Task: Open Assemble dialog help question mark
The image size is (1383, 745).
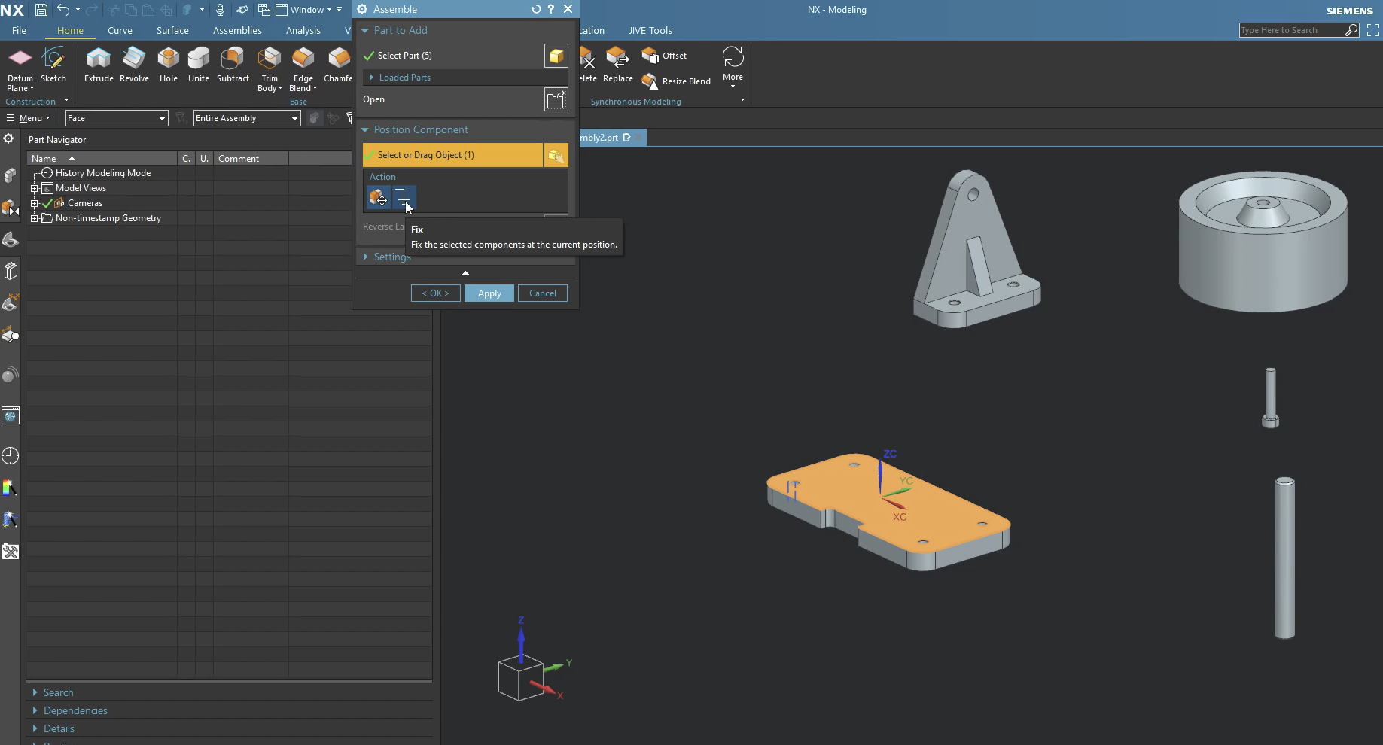Action: click(551, 9)
